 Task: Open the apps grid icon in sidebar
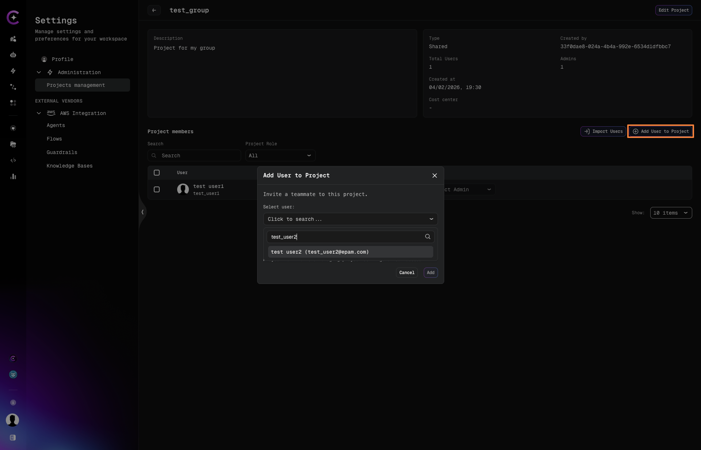click(x=13, y=103)
